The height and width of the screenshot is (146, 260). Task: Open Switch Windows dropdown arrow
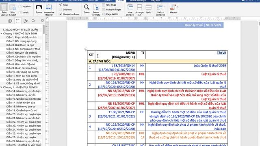point(164,7)
